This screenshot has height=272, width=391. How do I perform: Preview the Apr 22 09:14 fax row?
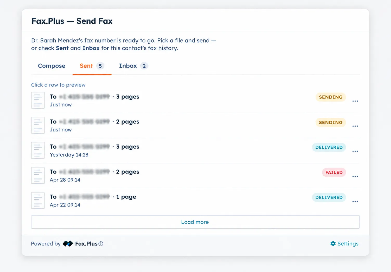point(195,201)
